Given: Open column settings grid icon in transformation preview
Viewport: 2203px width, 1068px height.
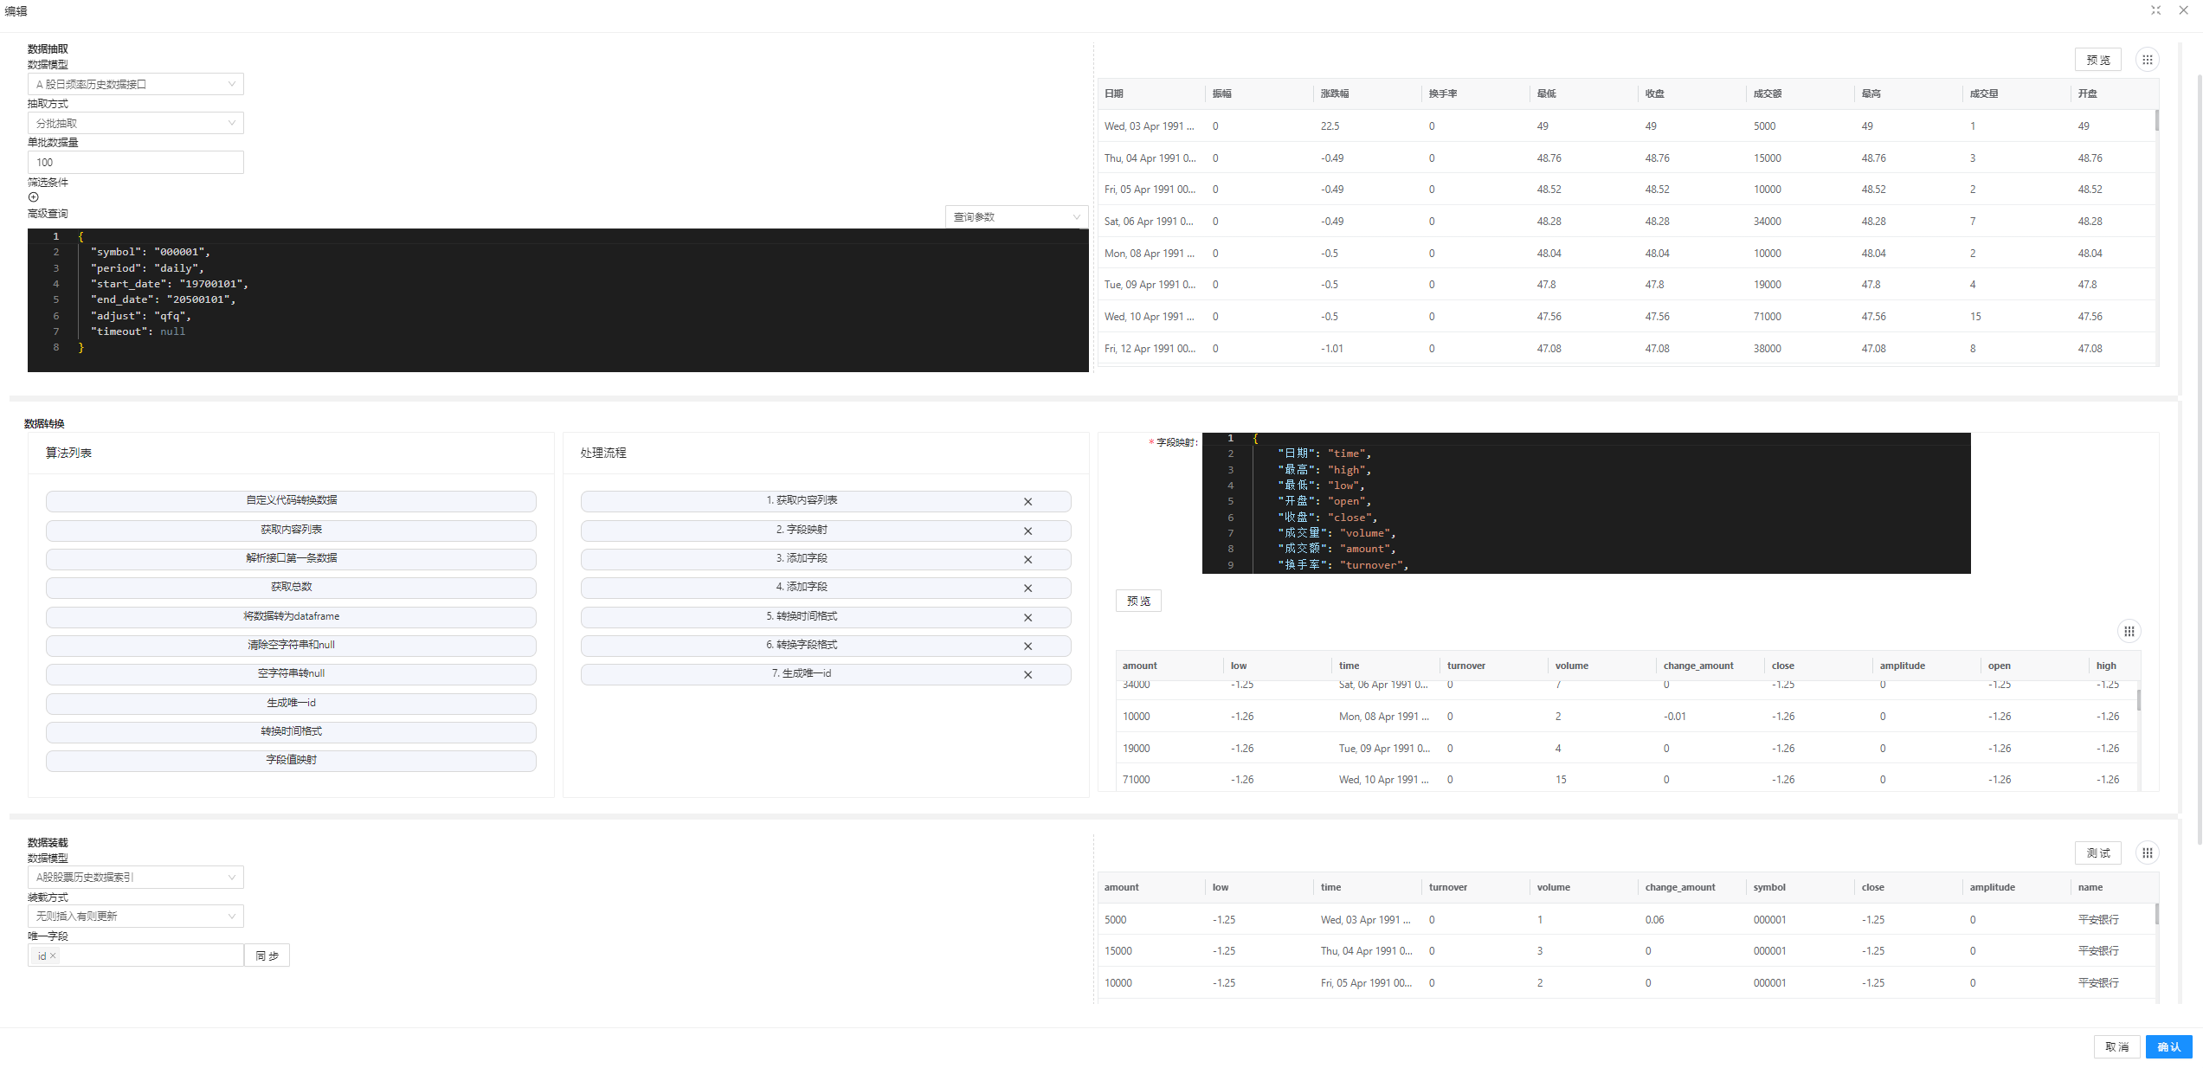Looking at the screenshot, I should 2129,631.
